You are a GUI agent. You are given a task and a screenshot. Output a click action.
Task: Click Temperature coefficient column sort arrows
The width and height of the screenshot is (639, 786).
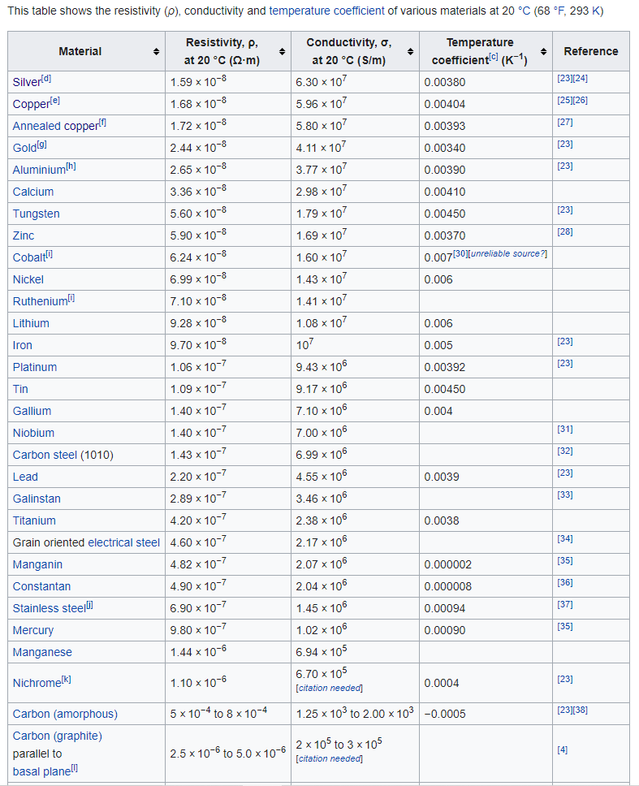(543, 51)
